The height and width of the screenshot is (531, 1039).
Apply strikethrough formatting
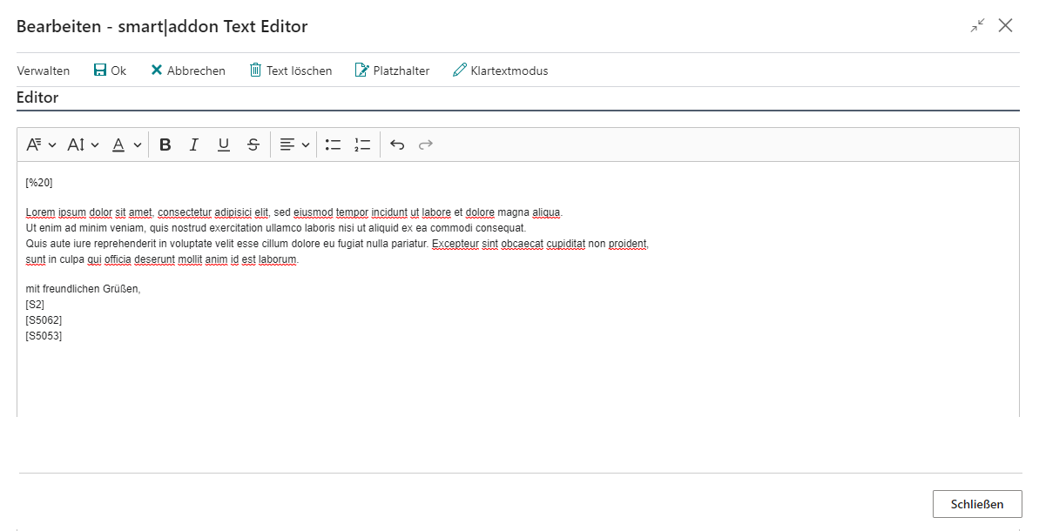click(253, 144)
